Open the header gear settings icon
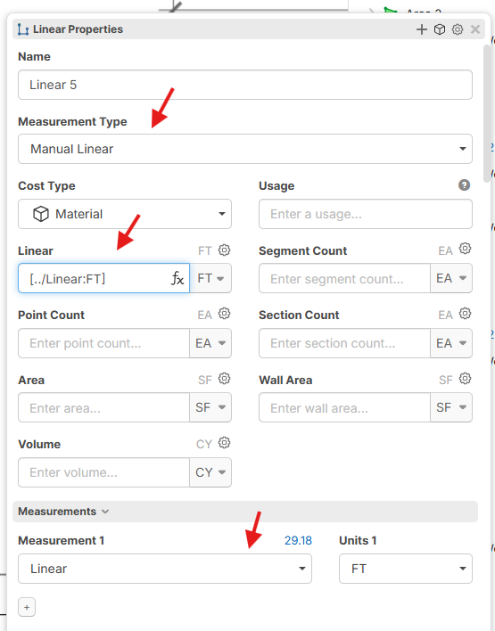 (x=458, y=29)
